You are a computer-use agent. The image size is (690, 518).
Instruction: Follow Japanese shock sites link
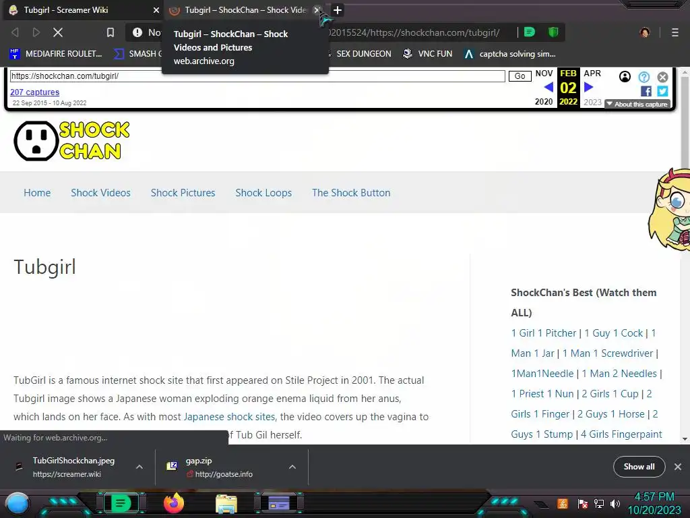229,417
